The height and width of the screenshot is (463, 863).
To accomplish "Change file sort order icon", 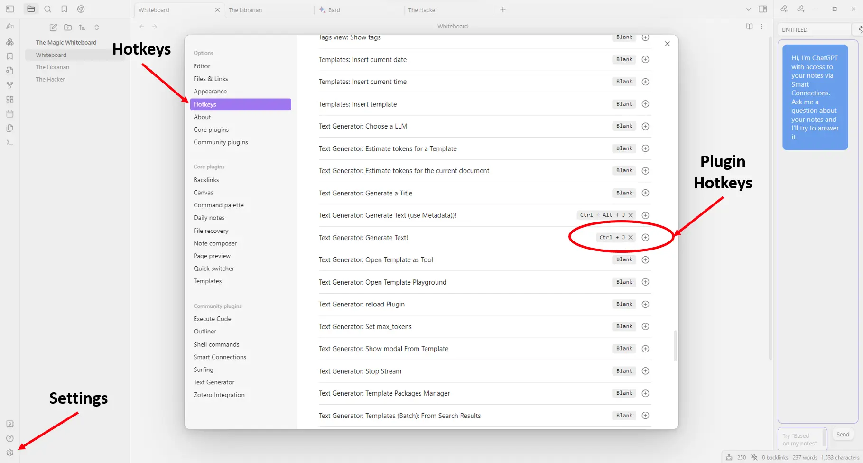I will 82,28.
